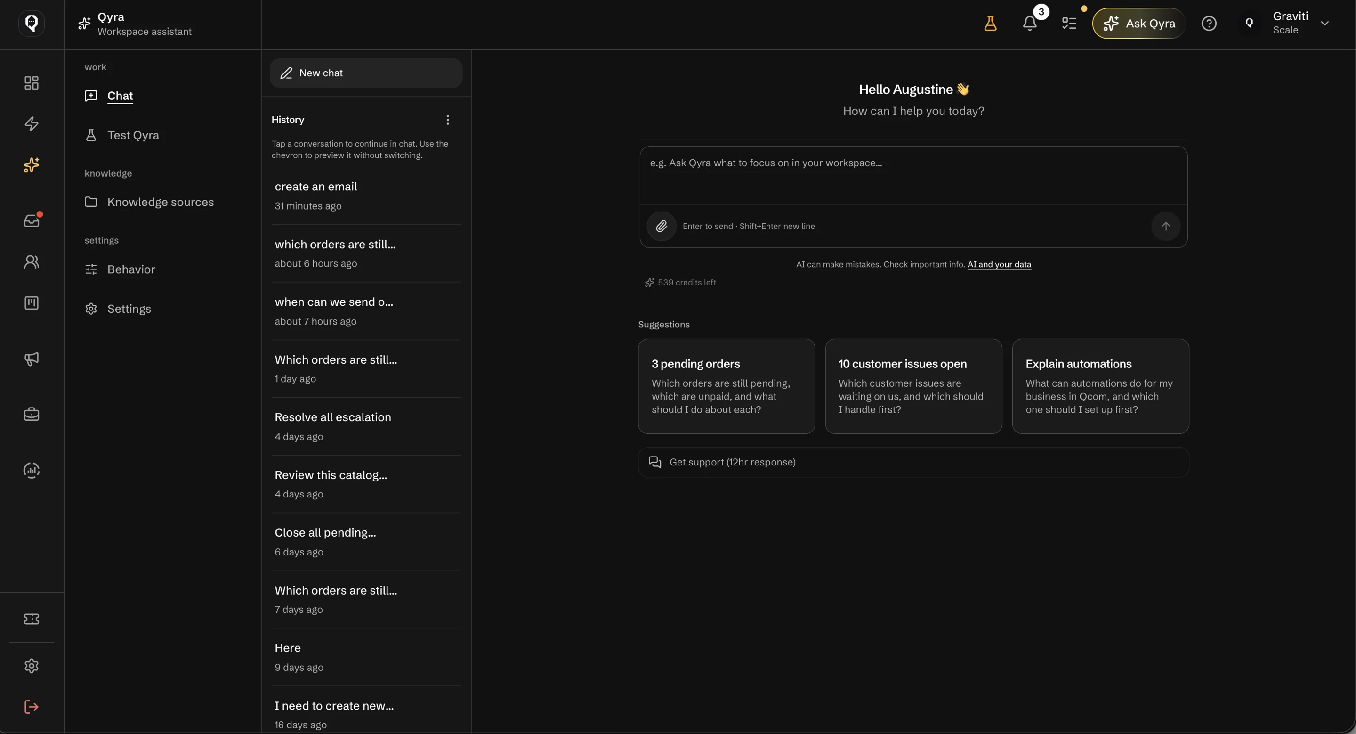Viewport: 1356px width, 734px height.
Task: Select the 3 pending orders suggestion card
Action: [726, 386]
